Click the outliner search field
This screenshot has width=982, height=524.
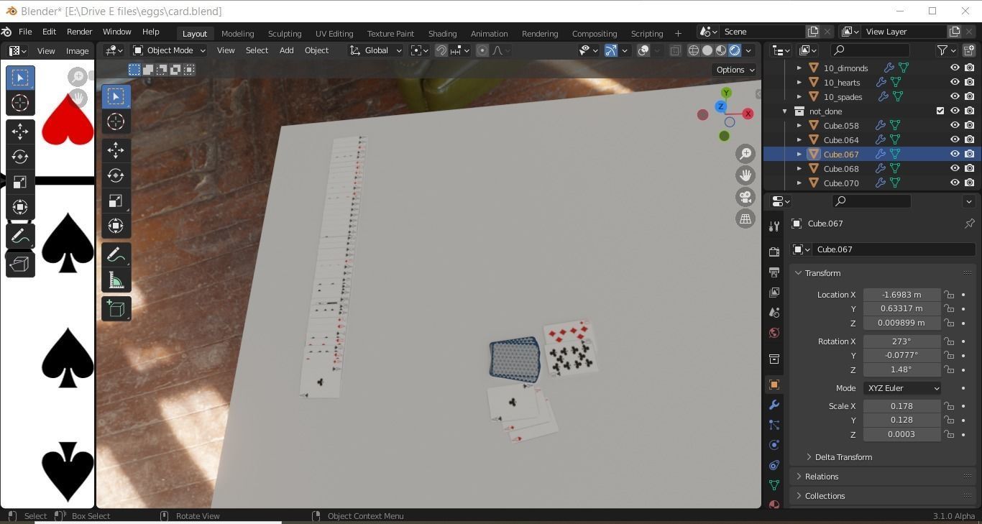pos(870,50)
